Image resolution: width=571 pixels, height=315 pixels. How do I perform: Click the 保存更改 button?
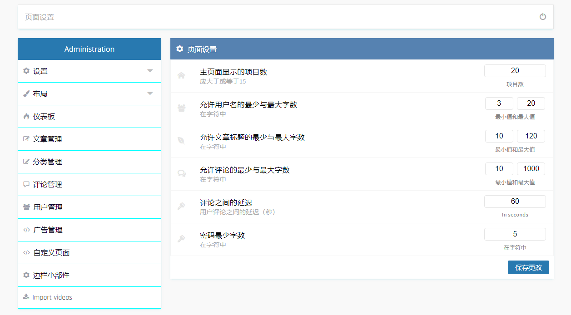pyautogui.click(x=528, y=267)
